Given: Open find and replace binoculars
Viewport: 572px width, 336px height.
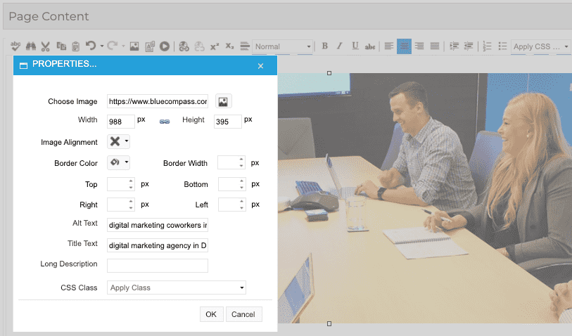Looking at the screenshot, I should [x=31, y=46].
